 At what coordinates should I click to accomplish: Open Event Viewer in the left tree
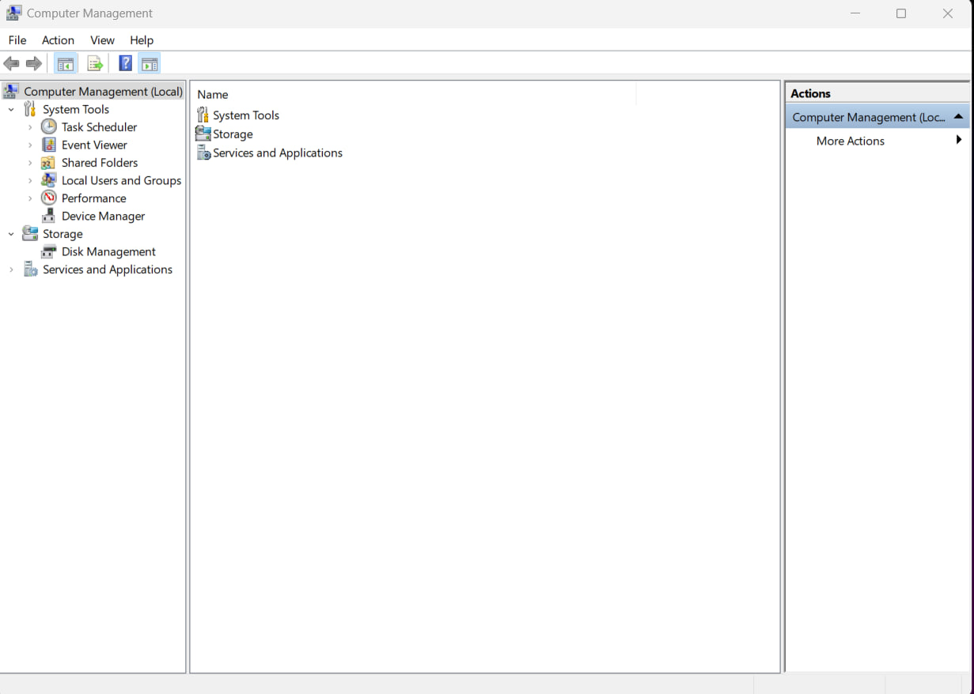point(94,145)
